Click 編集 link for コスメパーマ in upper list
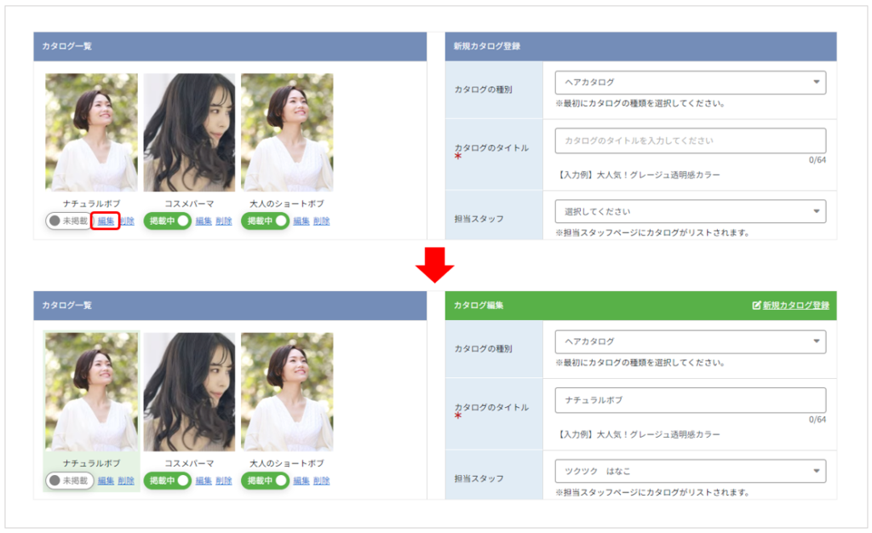The width and height of the screenshot is (872, 533). click(204, 221)
